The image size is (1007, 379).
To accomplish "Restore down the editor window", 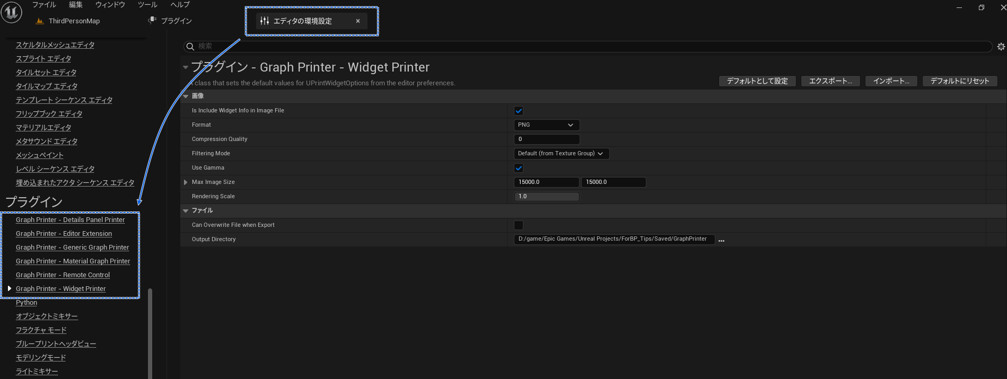I will (981, 7).
